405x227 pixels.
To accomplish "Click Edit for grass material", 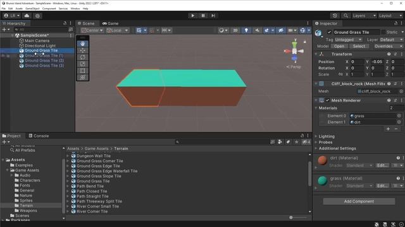I will (382, 185).
